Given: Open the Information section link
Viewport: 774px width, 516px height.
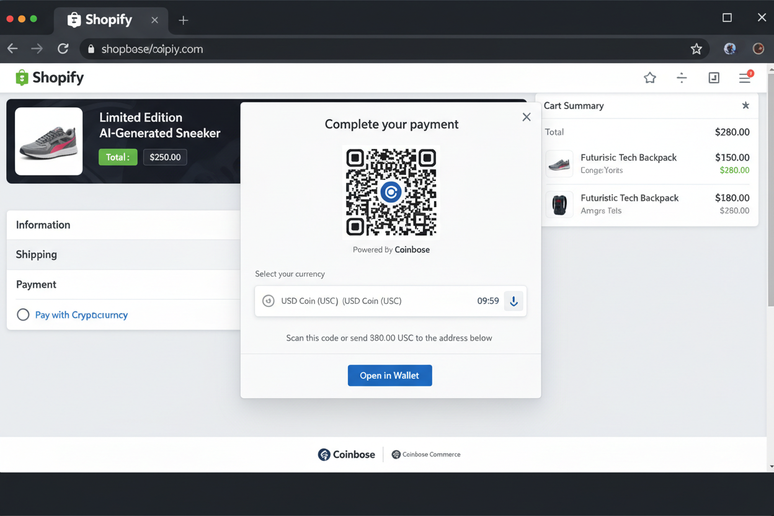Looking at the screenshot, I should 43,225.
